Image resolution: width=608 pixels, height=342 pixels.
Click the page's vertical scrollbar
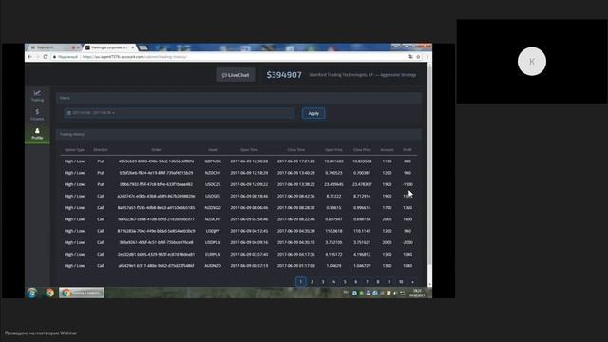coord(429,167)
